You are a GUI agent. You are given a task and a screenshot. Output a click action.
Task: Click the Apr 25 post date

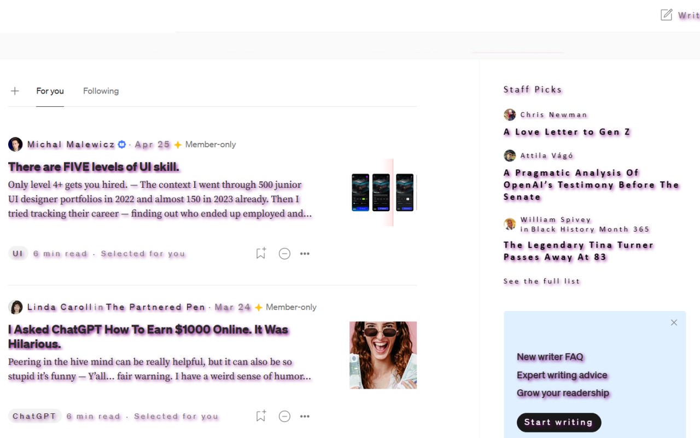point(153,145)
